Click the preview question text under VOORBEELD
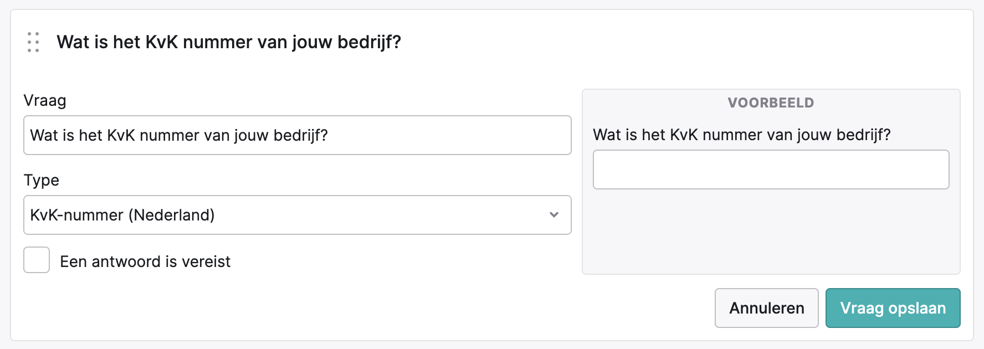Image resolution: width=984 pixels, height=349 pixels. point(742,135)
